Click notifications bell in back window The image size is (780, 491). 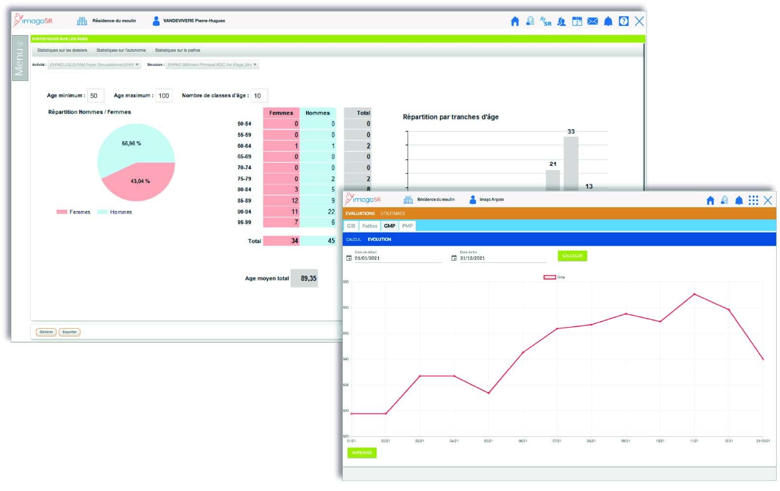608,21
